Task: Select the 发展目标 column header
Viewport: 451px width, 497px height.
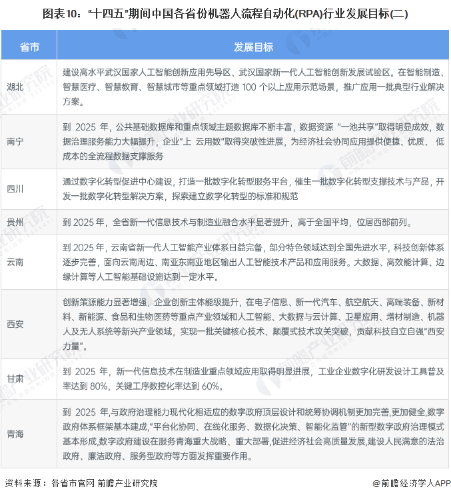Action: point(253,46)
